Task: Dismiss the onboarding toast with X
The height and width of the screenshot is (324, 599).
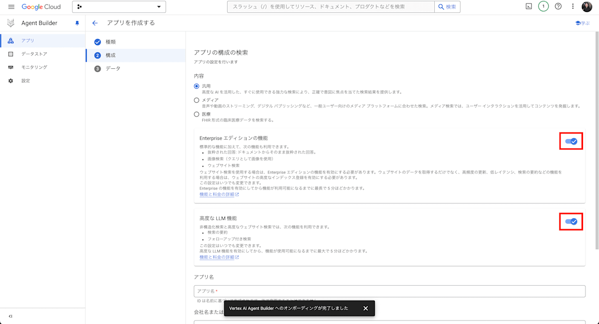Action: point(365,308)
